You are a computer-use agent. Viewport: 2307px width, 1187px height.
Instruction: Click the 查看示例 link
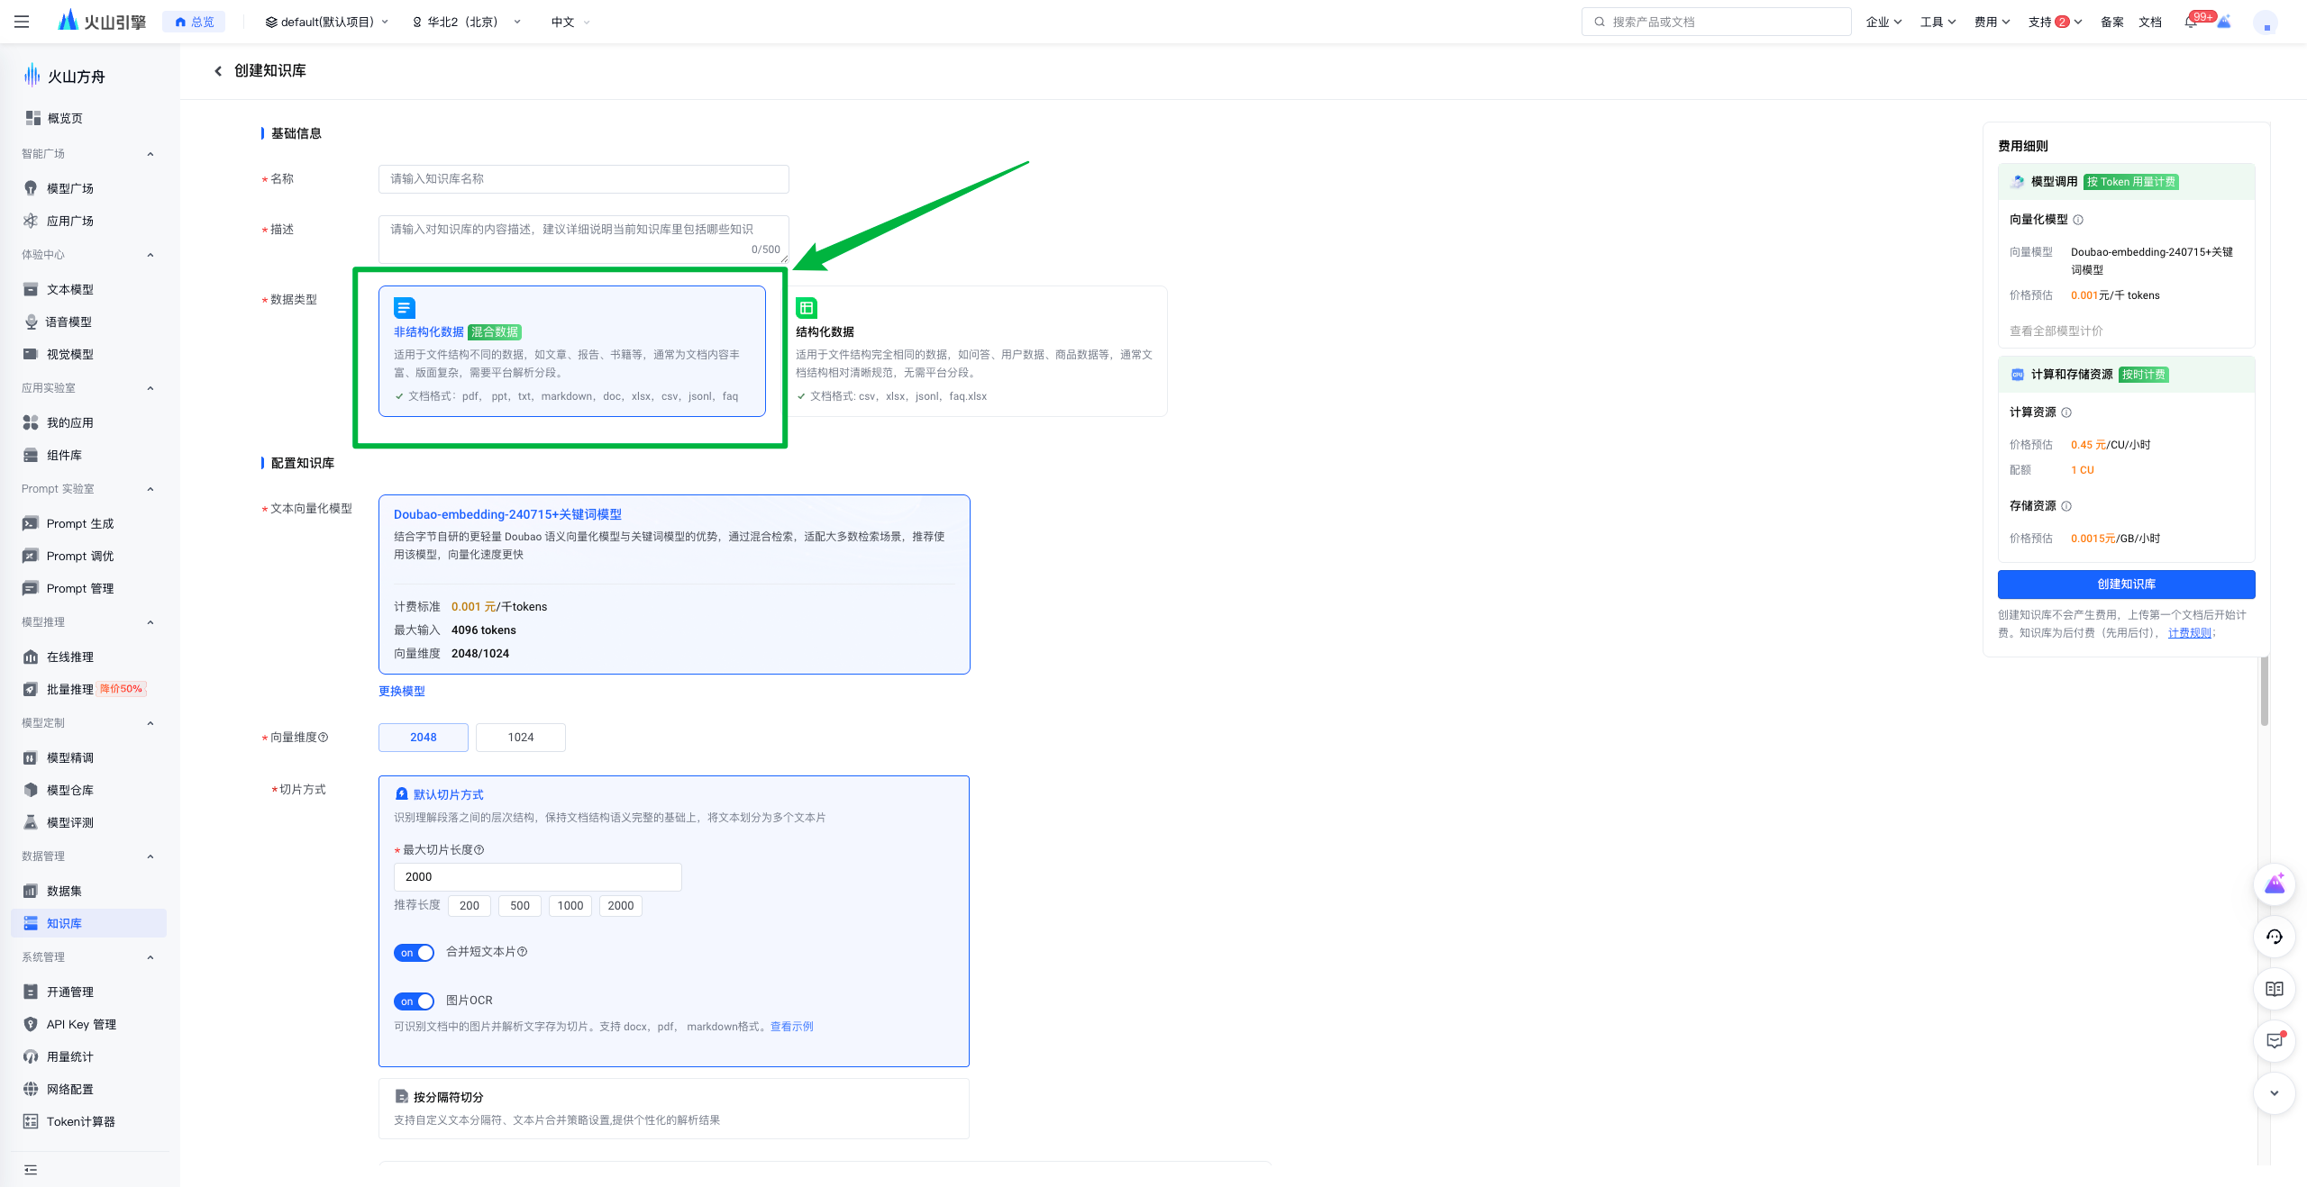click(792, 1027)
